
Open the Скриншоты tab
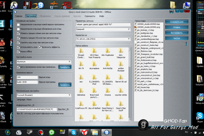pyautogui.click(x=90, y=16)
